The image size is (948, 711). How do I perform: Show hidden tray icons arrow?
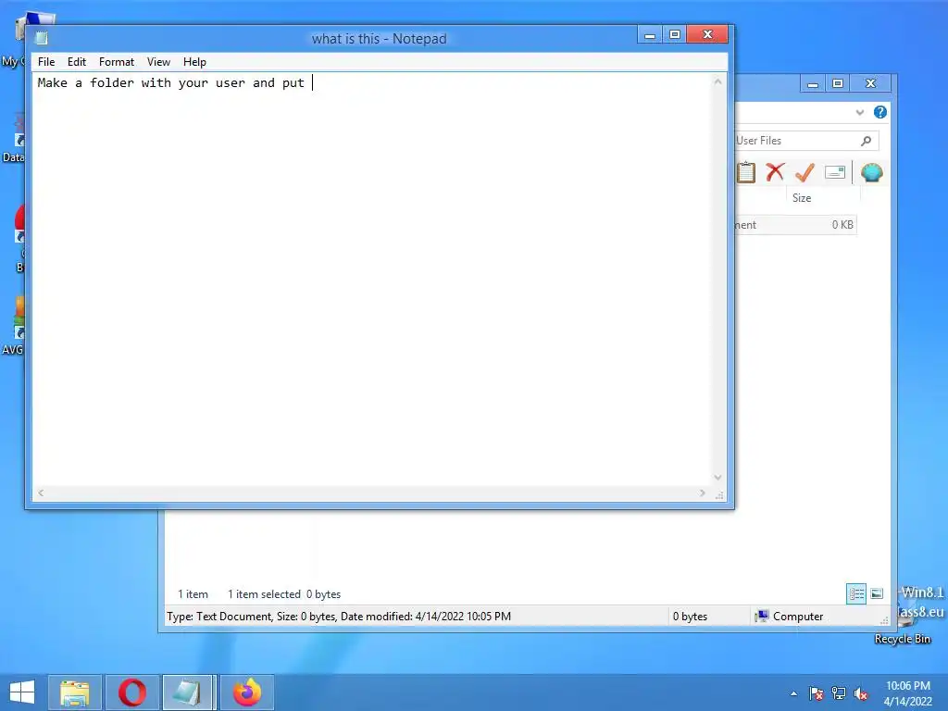793,693
